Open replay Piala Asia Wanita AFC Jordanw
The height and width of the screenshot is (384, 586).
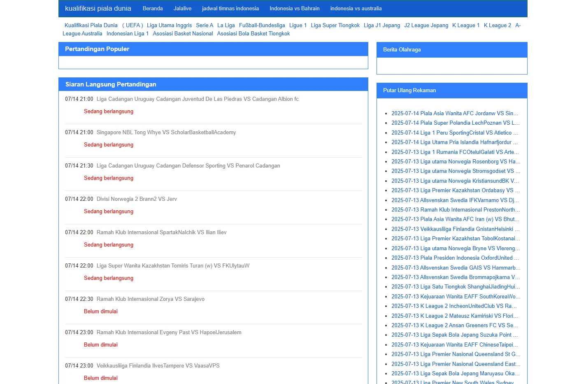(455, 113)
